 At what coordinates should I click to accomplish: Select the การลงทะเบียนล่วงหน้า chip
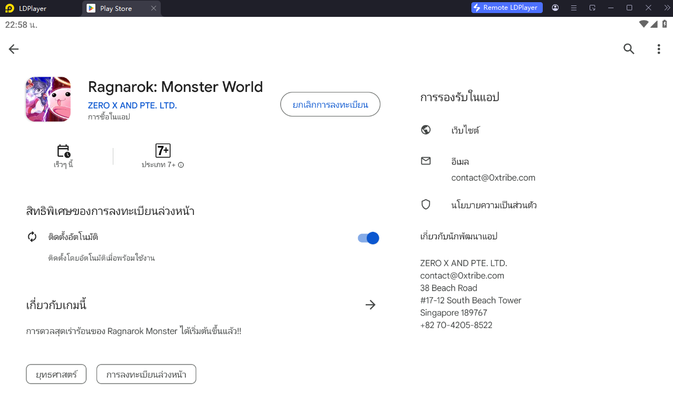tap(146, 374)
